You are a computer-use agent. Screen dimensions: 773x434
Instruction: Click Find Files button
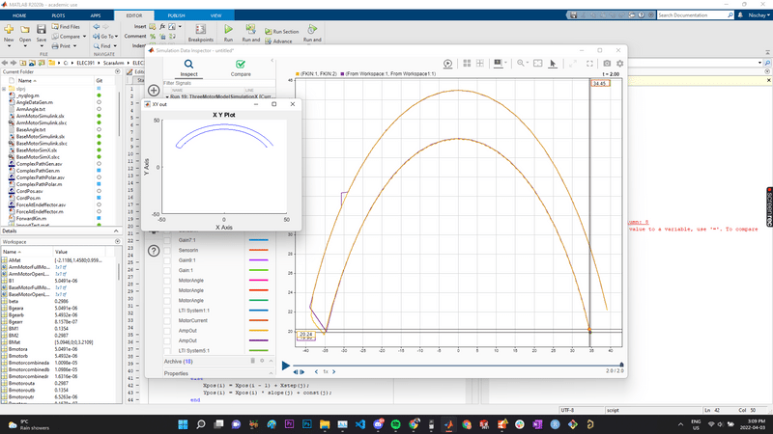point(66,27)
